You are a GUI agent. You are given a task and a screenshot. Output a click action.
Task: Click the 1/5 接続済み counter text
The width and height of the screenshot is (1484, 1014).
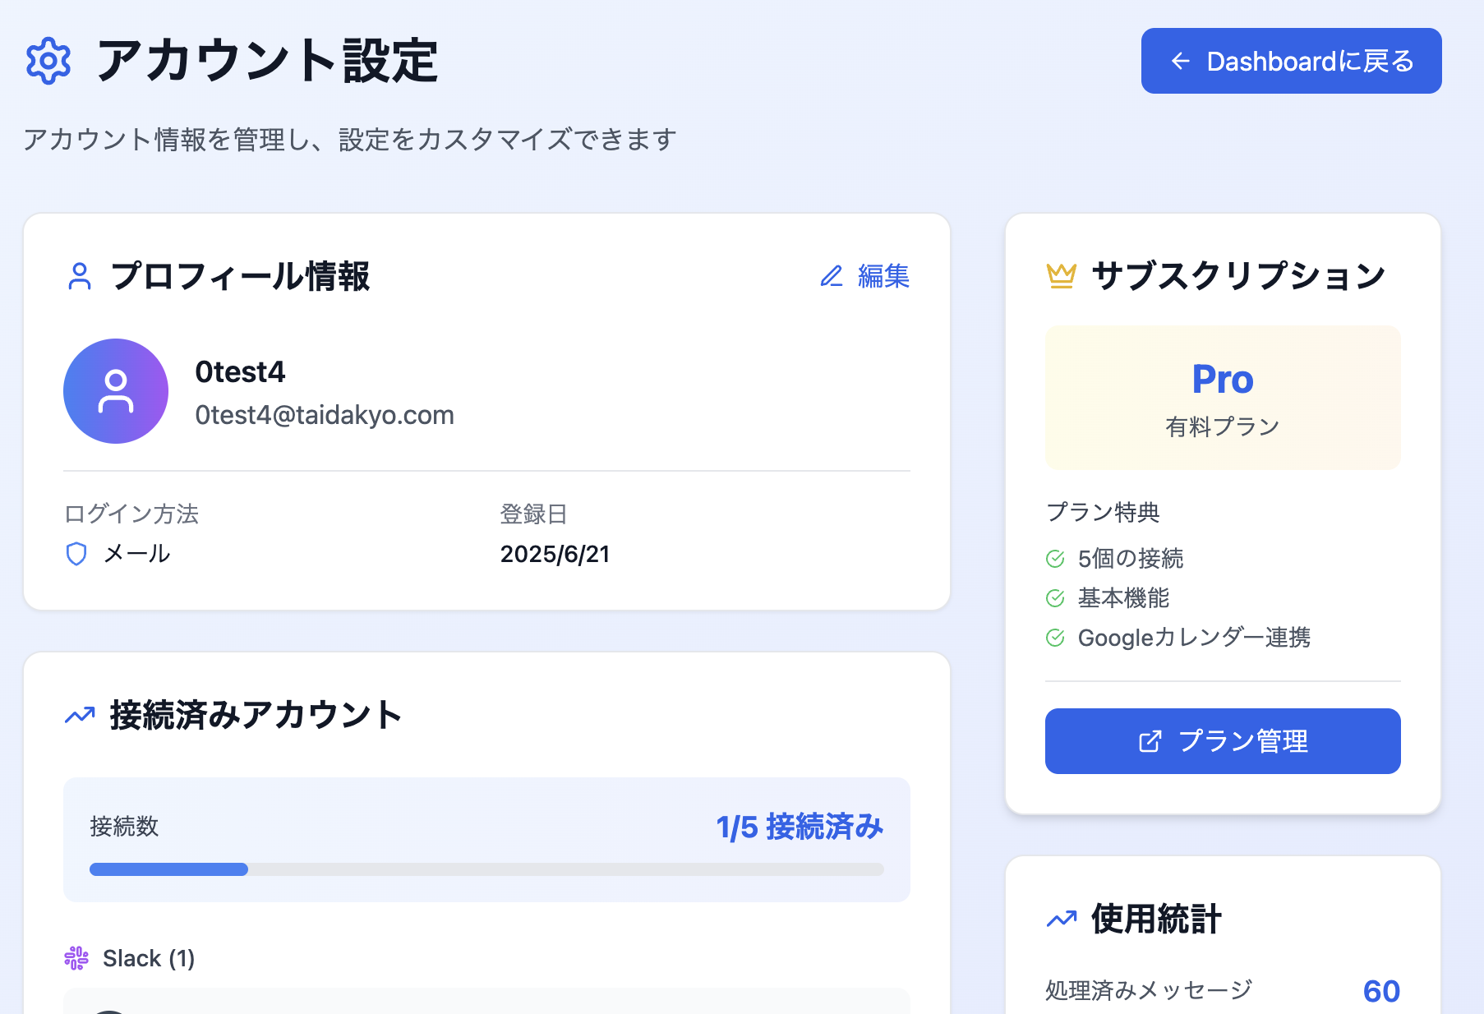click(799, 827)
